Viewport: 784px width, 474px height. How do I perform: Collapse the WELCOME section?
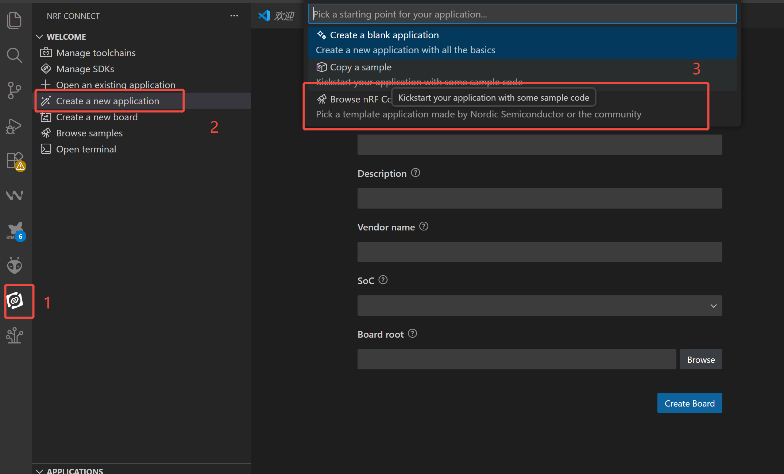tap(40, 37)
